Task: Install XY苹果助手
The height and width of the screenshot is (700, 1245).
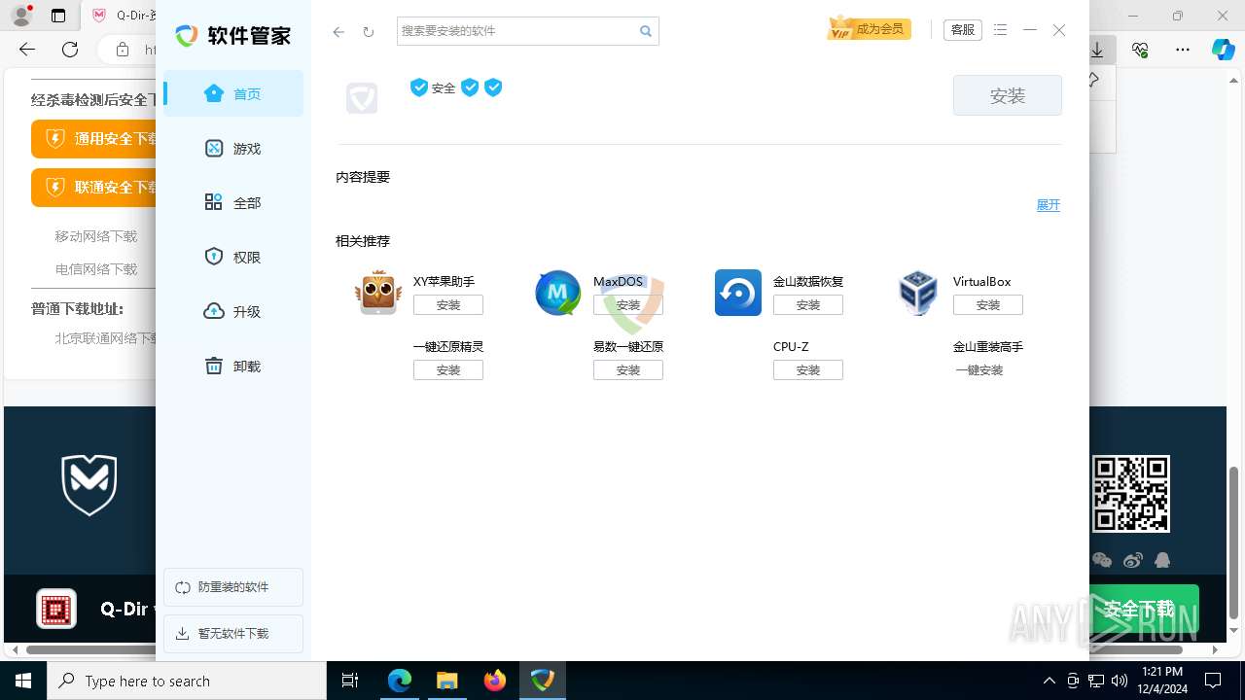Action: 448,305
